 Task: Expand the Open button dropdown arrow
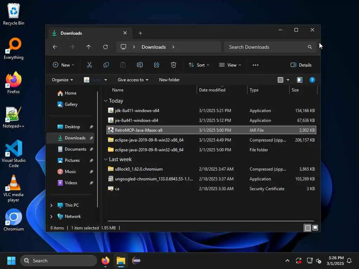click(x=106, y=80)
